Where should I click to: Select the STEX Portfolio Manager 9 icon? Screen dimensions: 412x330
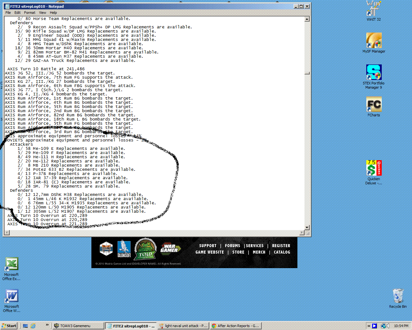click(374, 77)
